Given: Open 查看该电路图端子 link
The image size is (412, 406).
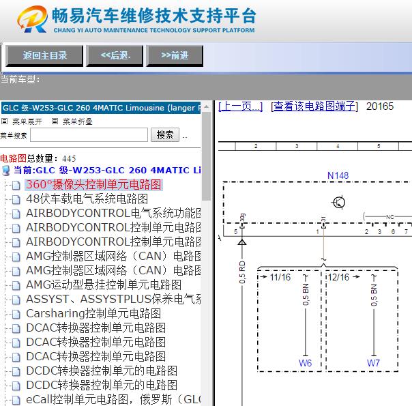Looking at the screenshot, I should point(314,106).
